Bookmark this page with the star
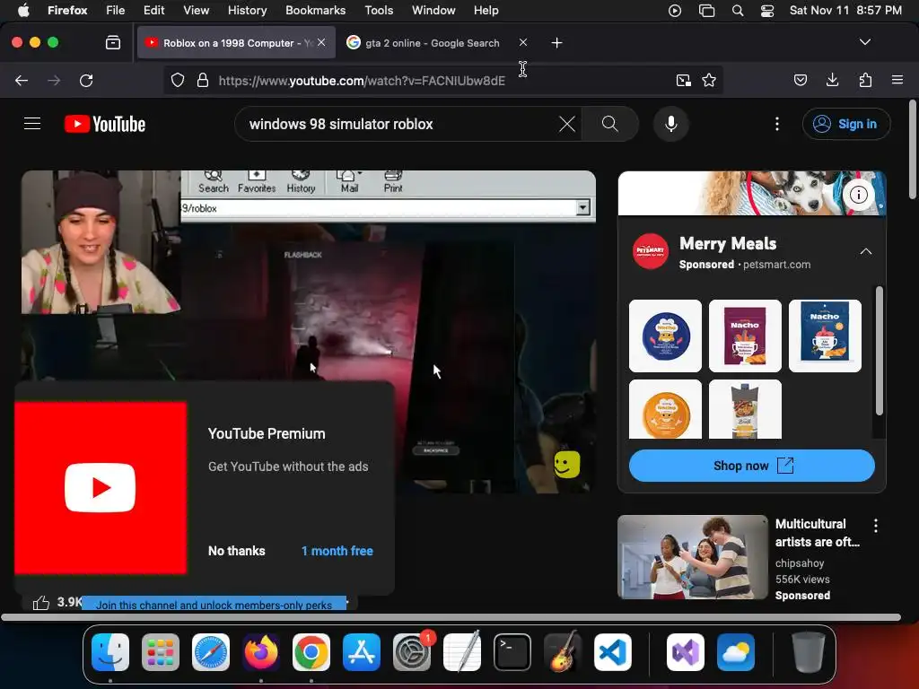 click(x=709, y=80)
